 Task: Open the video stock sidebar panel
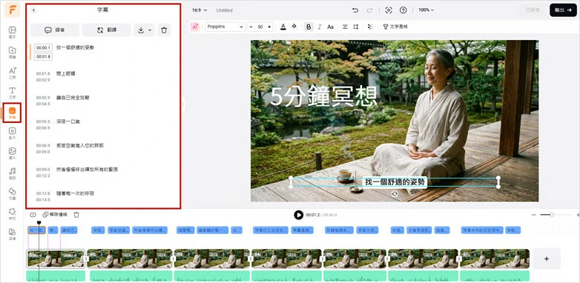12,133
